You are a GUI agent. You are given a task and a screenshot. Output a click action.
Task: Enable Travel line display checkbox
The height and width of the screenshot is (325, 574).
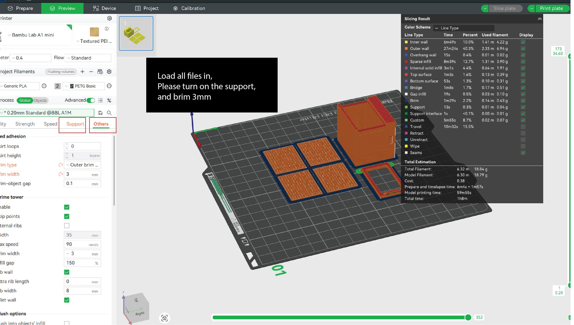point(523,127)
